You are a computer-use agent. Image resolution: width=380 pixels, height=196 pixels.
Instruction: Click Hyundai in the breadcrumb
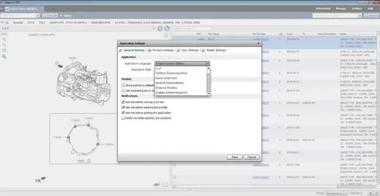18,22
